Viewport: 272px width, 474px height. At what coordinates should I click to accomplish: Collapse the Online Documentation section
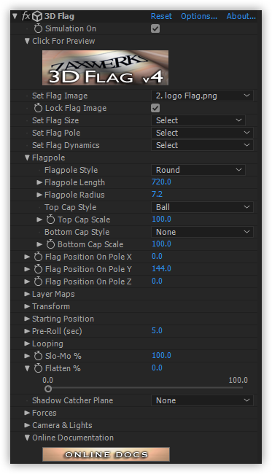pos(27,438)
